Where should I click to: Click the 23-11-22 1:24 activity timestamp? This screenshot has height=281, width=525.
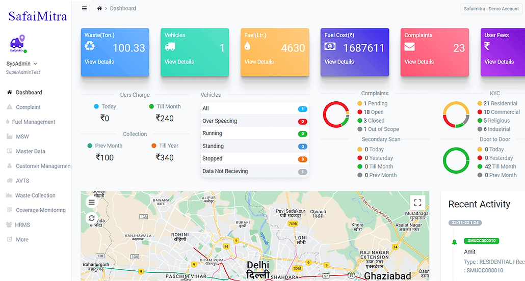click(x=465, y=222)
